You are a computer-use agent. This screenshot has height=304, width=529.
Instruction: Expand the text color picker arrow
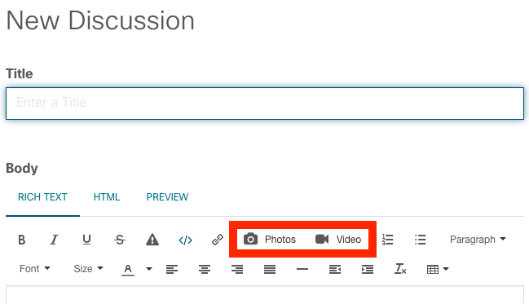149,269
